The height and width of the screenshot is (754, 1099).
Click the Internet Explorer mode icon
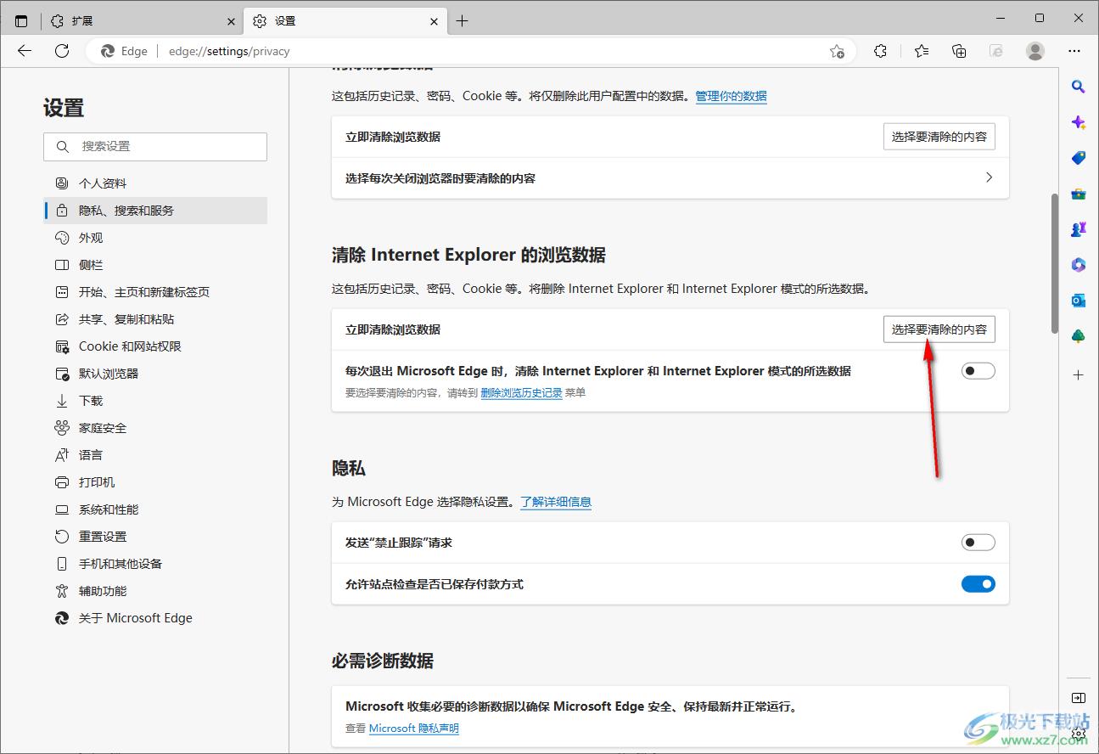pos(997,51)
